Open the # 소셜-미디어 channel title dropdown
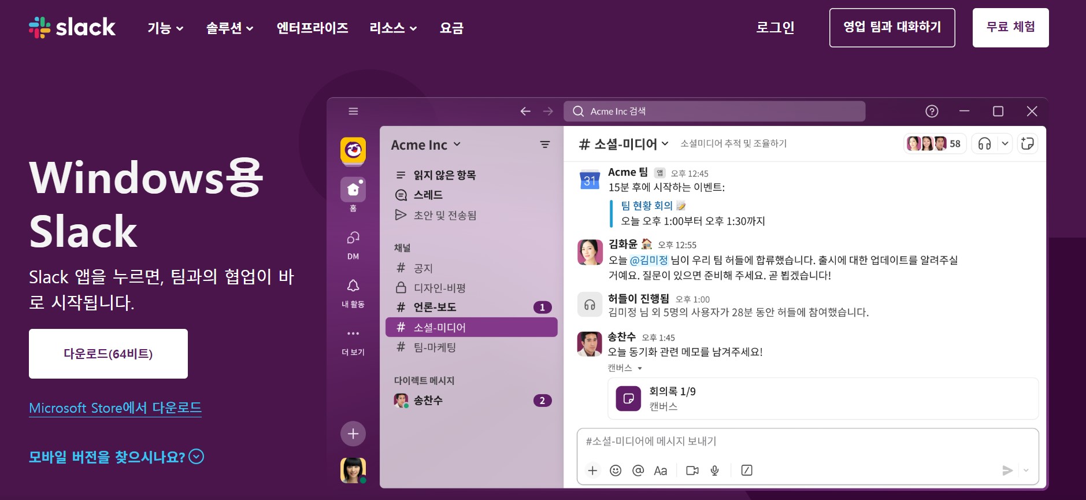The image size is (1086, 500). (x=624, y=144)
